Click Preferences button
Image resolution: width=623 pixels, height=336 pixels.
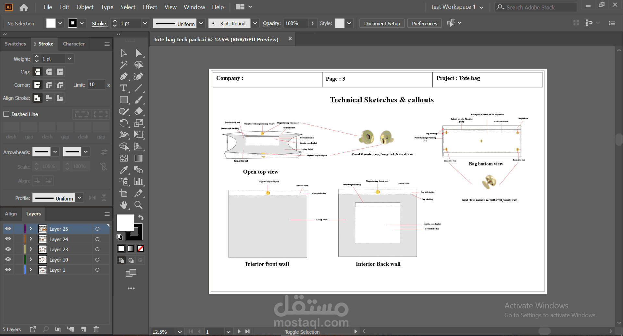424,23
